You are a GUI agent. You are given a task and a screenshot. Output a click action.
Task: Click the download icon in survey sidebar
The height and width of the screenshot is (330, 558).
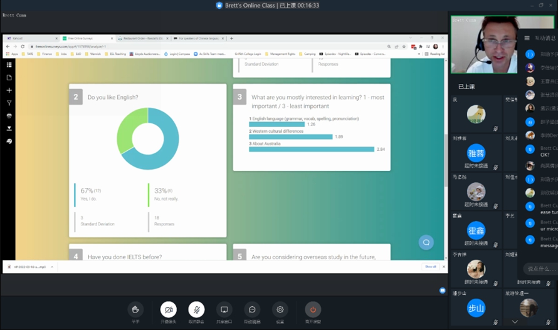pos(9,128)
